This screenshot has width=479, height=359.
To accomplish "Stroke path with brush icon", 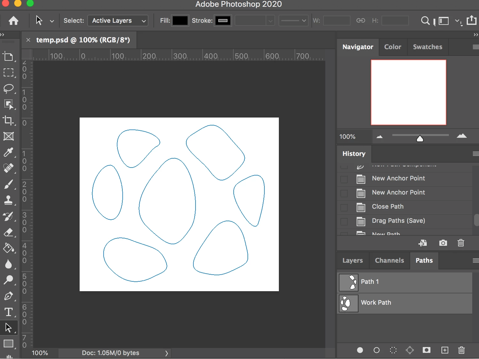I will (x=377, y=350).
